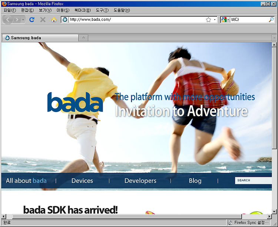Open the All about bada link
The width and height of the screenshot is (278, 227).
tap(26, 181)
